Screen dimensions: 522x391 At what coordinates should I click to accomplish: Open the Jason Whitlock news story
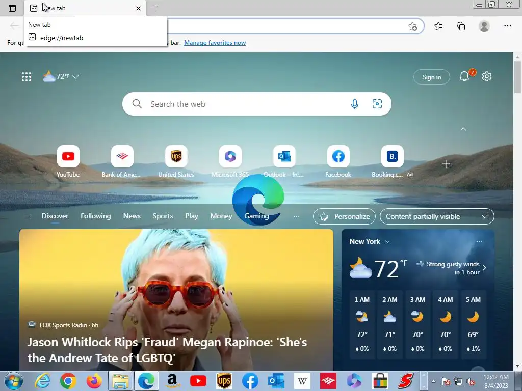(x=167, y=350)
